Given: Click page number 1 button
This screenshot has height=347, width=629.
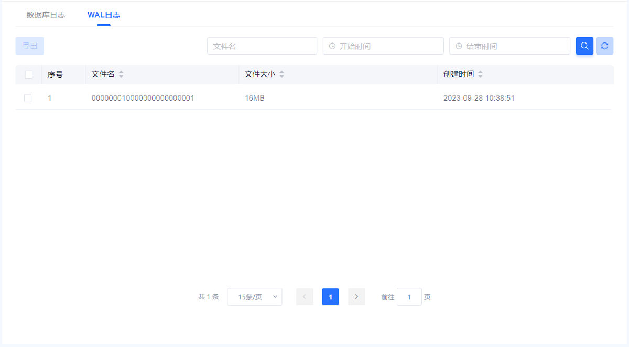Looking at the screenshot, I should [x=330, y=297].
